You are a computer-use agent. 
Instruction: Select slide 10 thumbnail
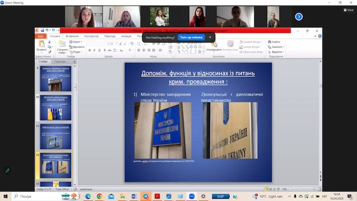56,108
